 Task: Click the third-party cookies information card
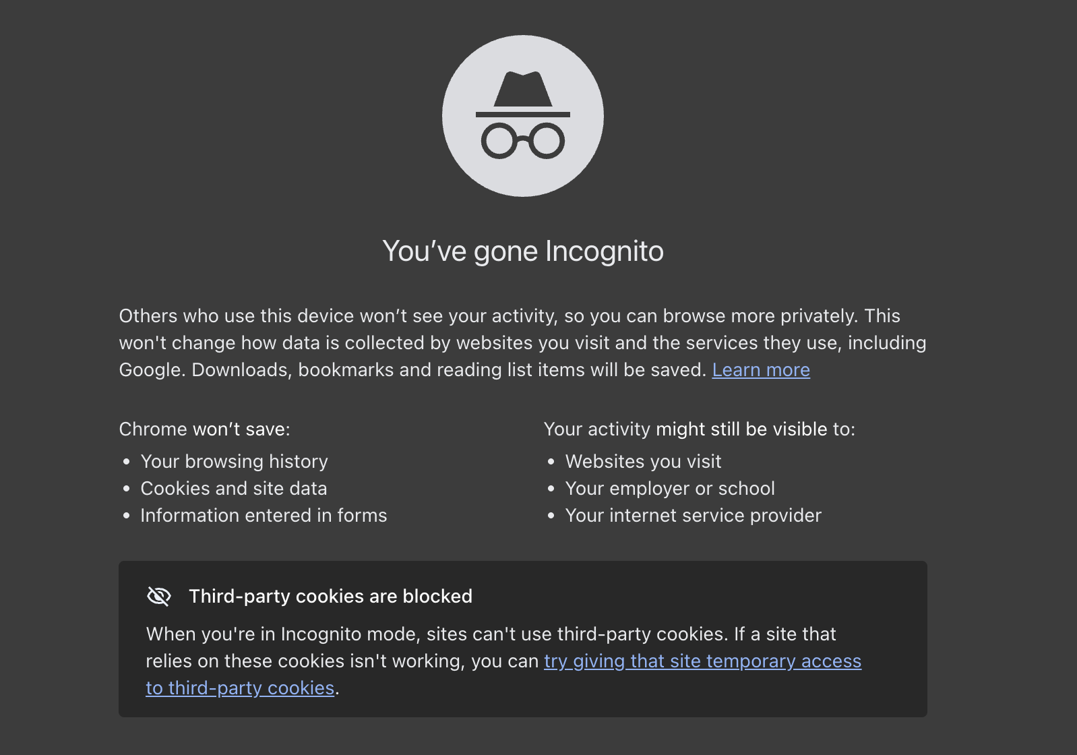point(523,637)
